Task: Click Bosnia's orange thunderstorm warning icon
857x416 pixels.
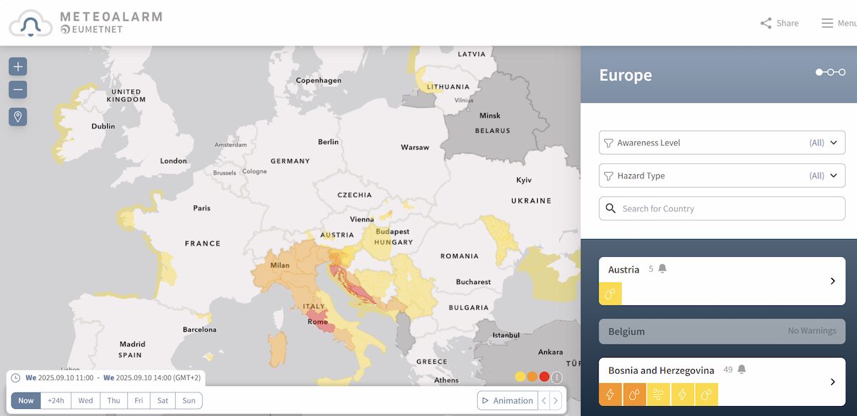Action: click(610, 394)
